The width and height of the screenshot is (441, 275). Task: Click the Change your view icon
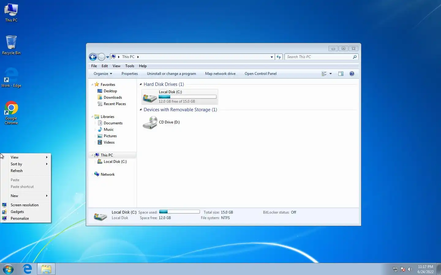click(324, 74)
